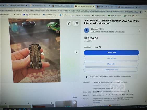This screenshot has width=147, height=110.
Task: Add listing to favorites with heart icon
Action: 76,23
